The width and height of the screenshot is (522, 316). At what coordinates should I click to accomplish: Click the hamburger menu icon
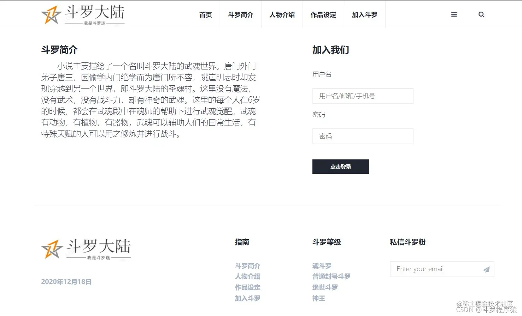tap(454, 14)
